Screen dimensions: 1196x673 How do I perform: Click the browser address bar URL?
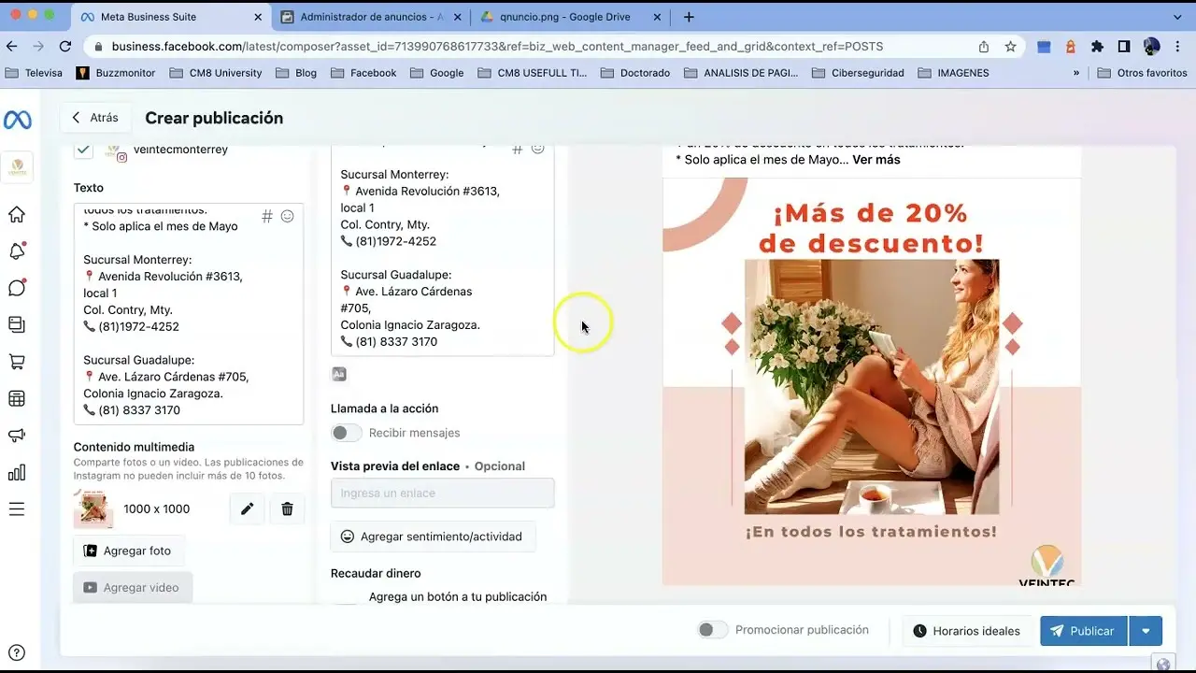497,46
